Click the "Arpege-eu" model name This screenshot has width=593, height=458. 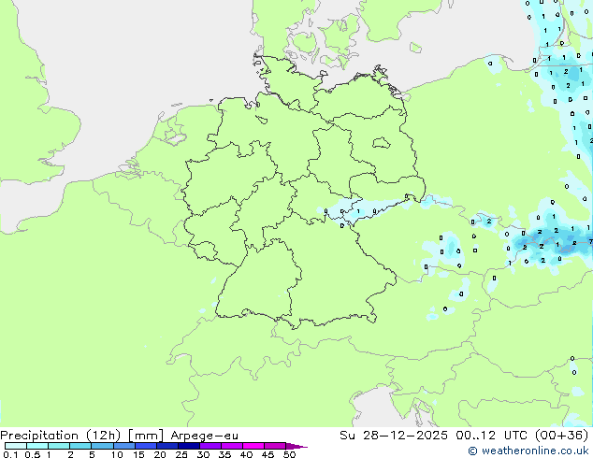pos(205,437)
